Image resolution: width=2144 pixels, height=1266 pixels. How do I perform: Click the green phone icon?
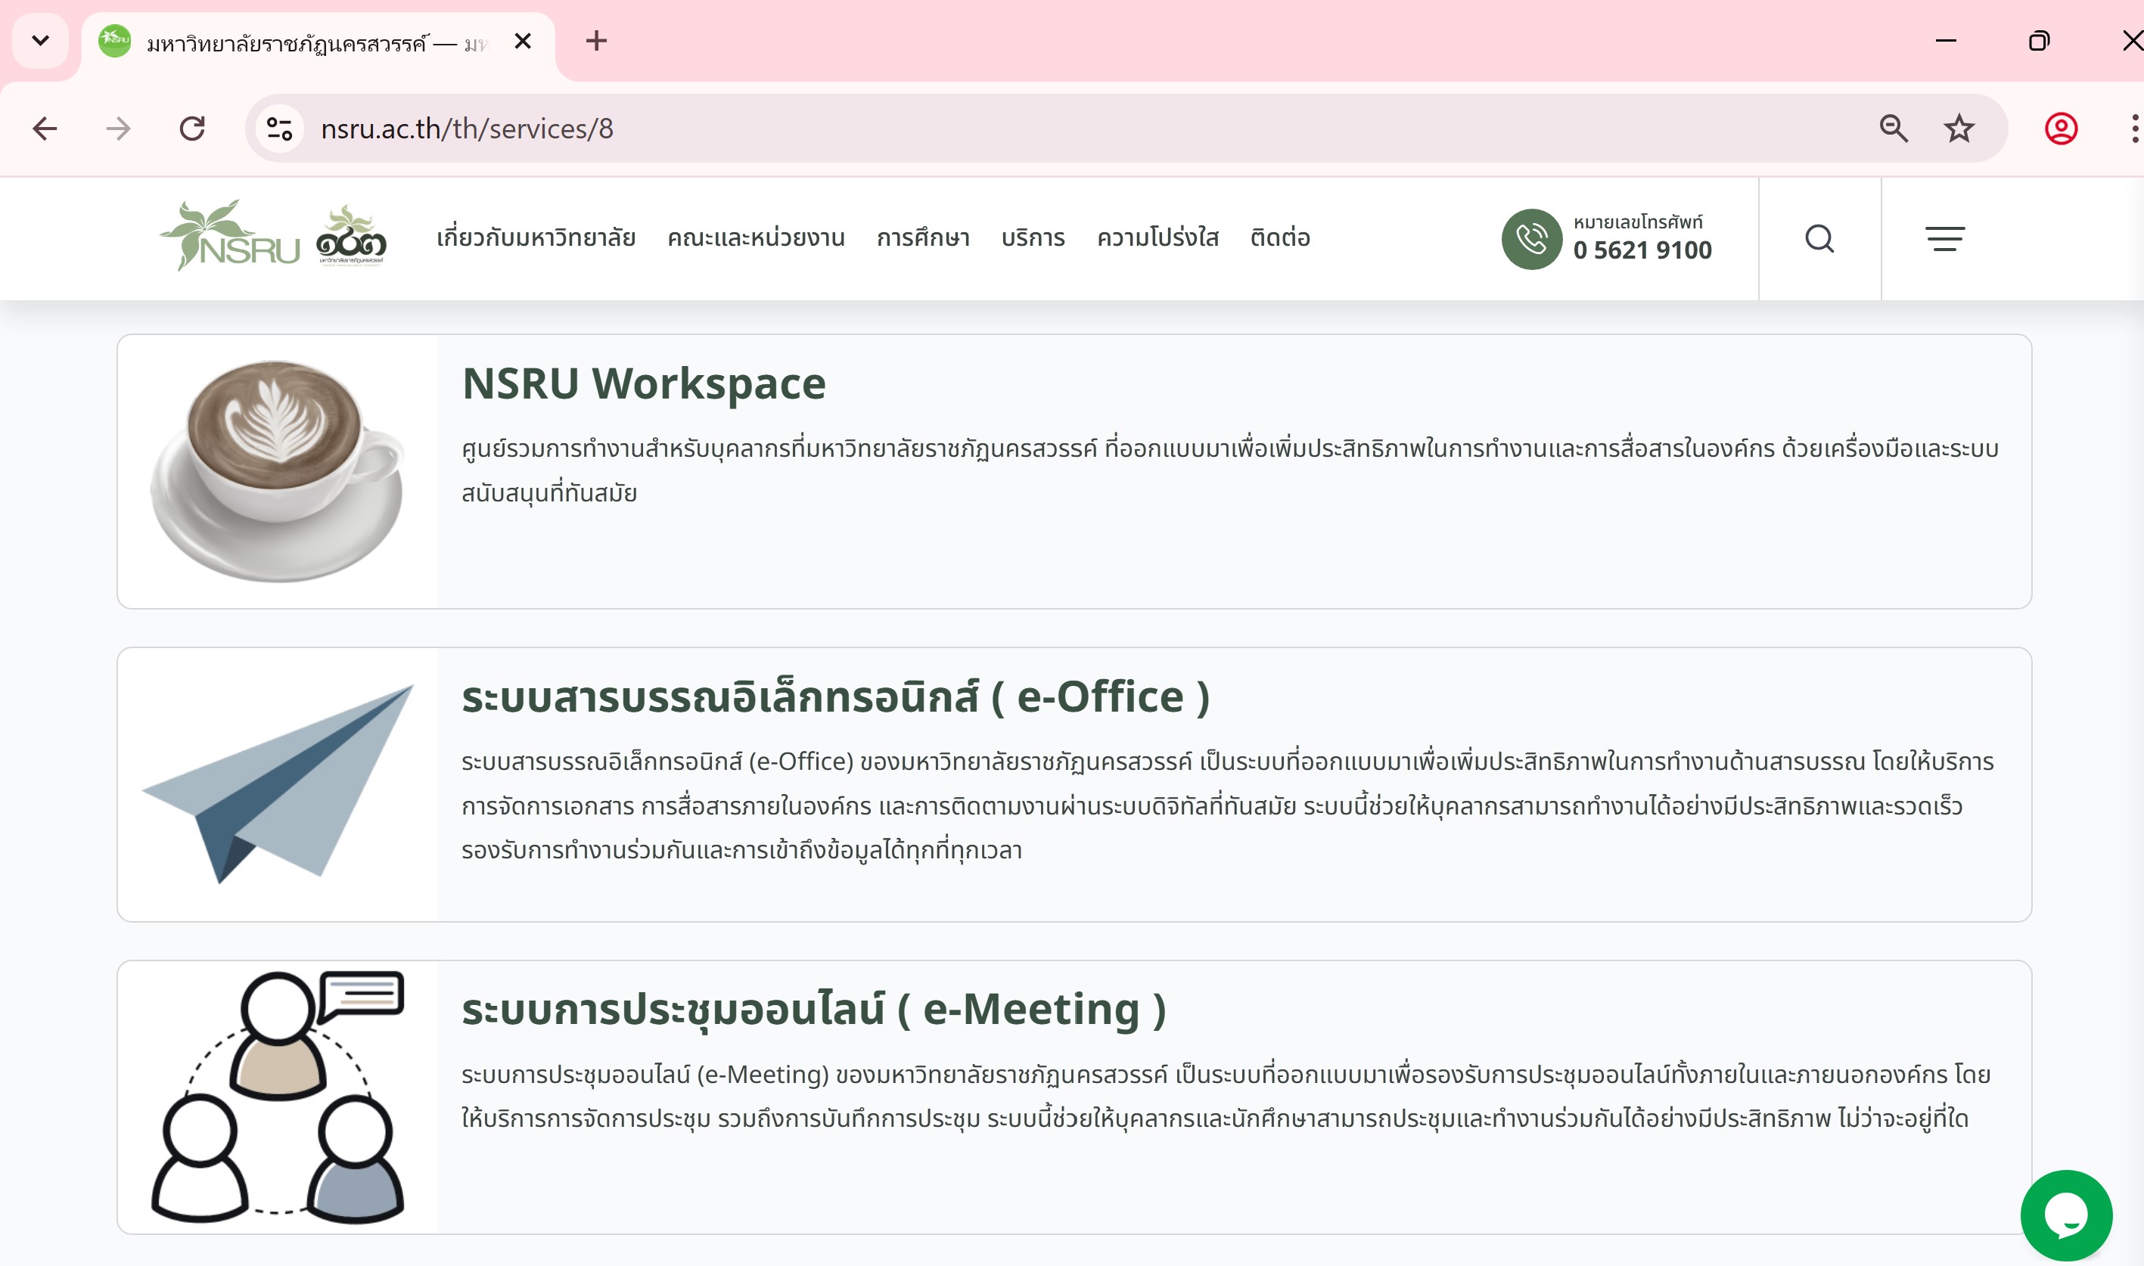1531,239
